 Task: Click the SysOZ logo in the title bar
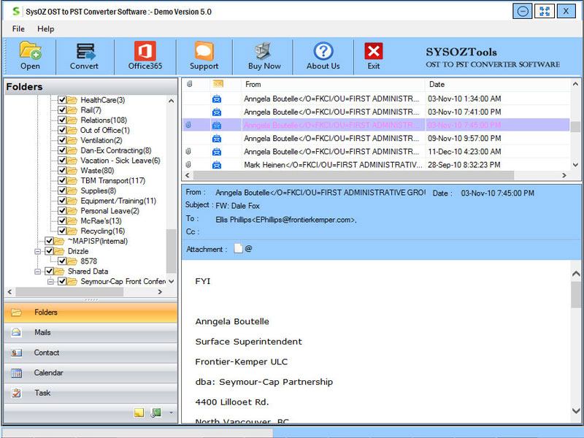point(16,12)
